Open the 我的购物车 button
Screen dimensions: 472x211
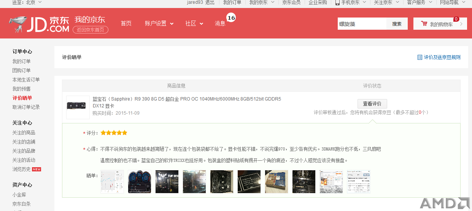click(x=440, y=24)
